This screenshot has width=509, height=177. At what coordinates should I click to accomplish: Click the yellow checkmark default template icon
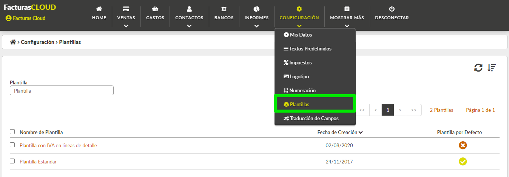coord(463,162)
